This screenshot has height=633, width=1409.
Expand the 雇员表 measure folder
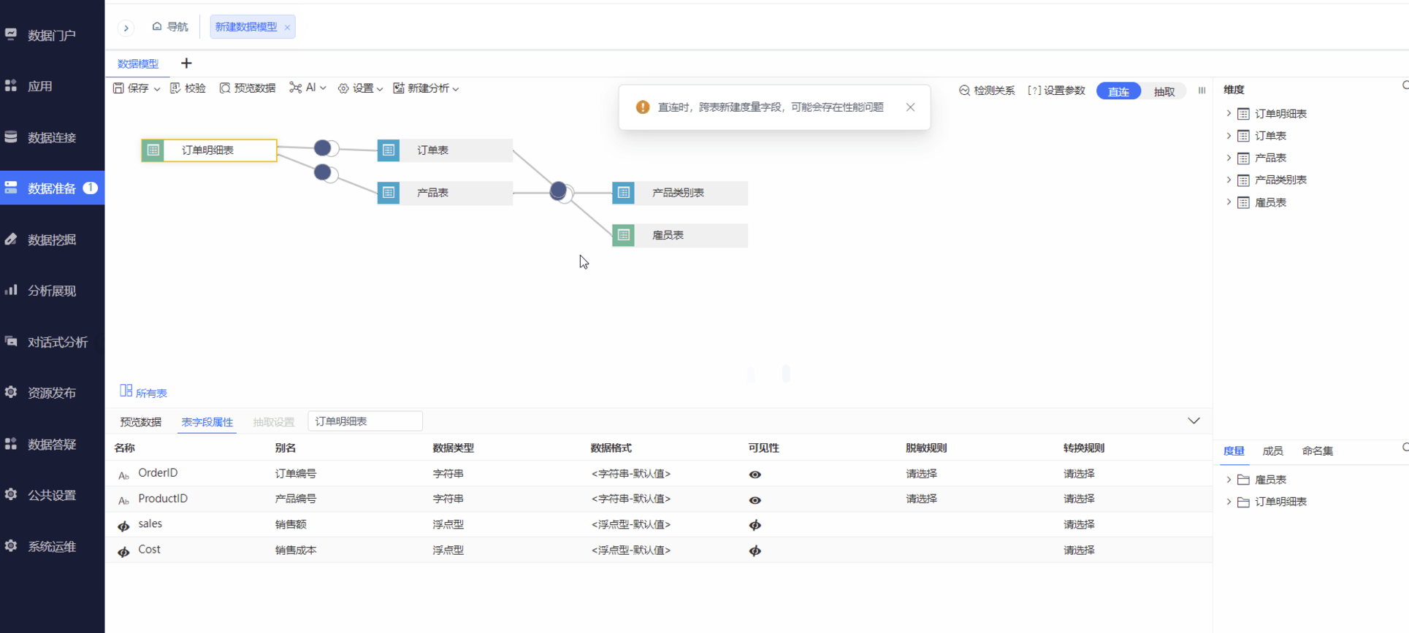point(1229,480)
